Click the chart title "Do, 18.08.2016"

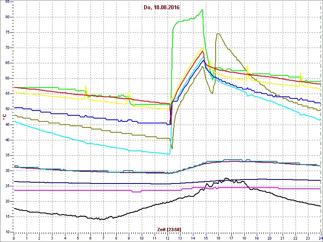161,8
